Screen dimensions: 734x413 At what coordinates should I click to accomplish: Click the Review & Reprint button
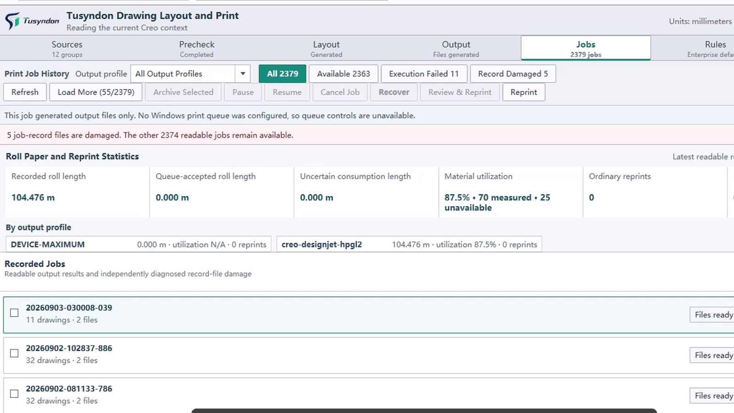tap(460, 92)
